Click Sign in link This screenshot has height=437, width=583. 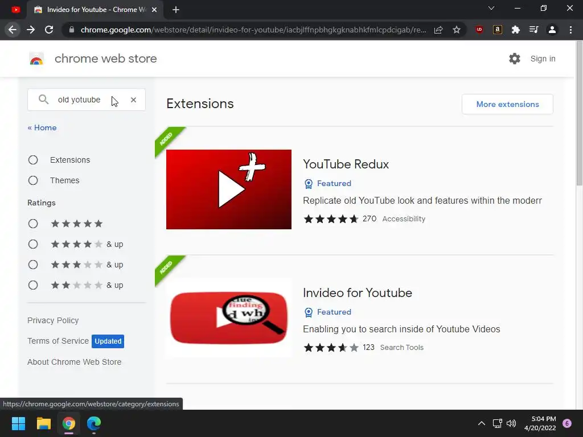[x=543, y=59]
